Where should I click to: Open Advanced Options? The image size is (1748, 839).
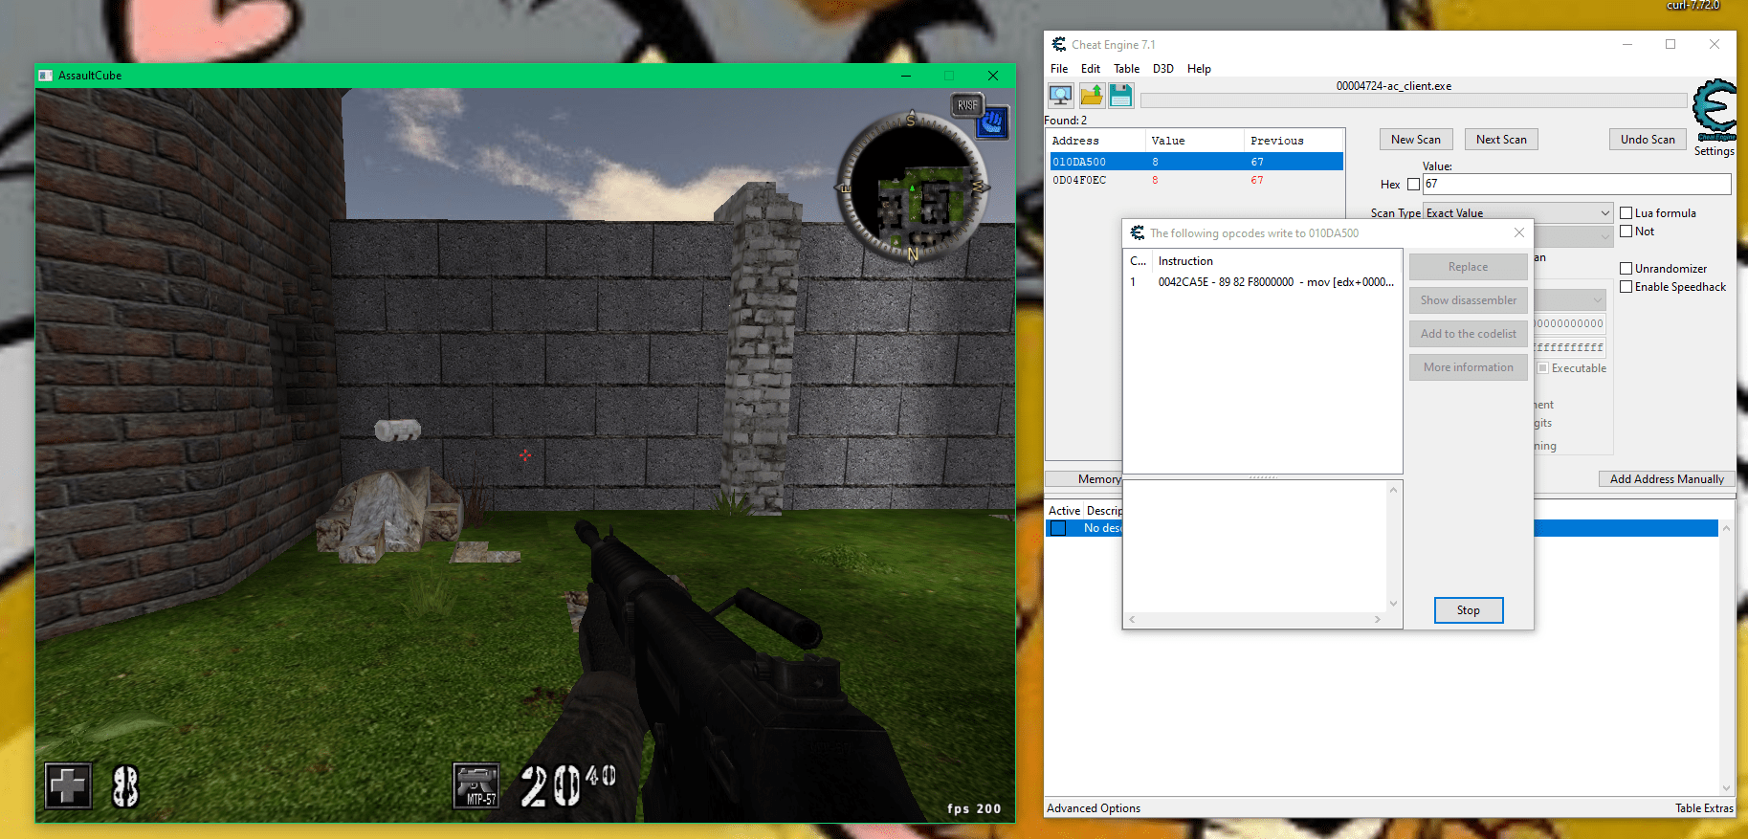(x=1094, y=808)
